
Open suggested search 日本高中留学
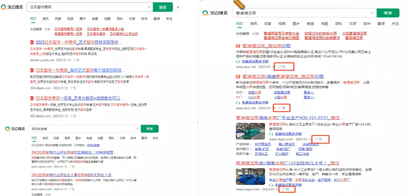[x=96, y=34]
